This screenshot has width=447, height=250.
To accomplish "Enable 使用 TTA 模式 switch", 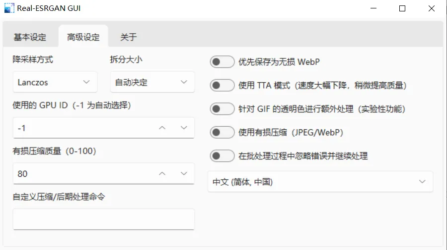I will click(x=222, y=85).
